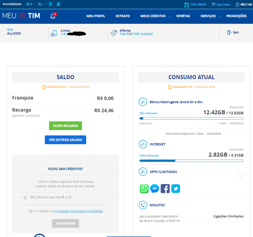Click the CONTRATAR button
Screen dimensions: 253x237
pos(65,223)
